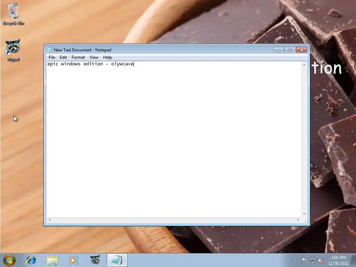Click the Notepad window resize grip
Viewport: 356px width, 267px height.
[305, 220]
